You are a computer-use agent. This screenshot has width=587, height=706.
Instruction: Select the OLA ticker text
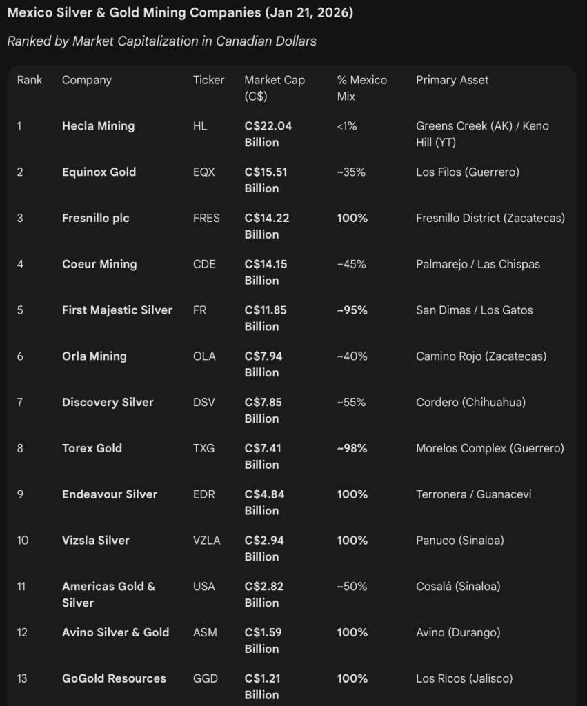click(204, 356)
